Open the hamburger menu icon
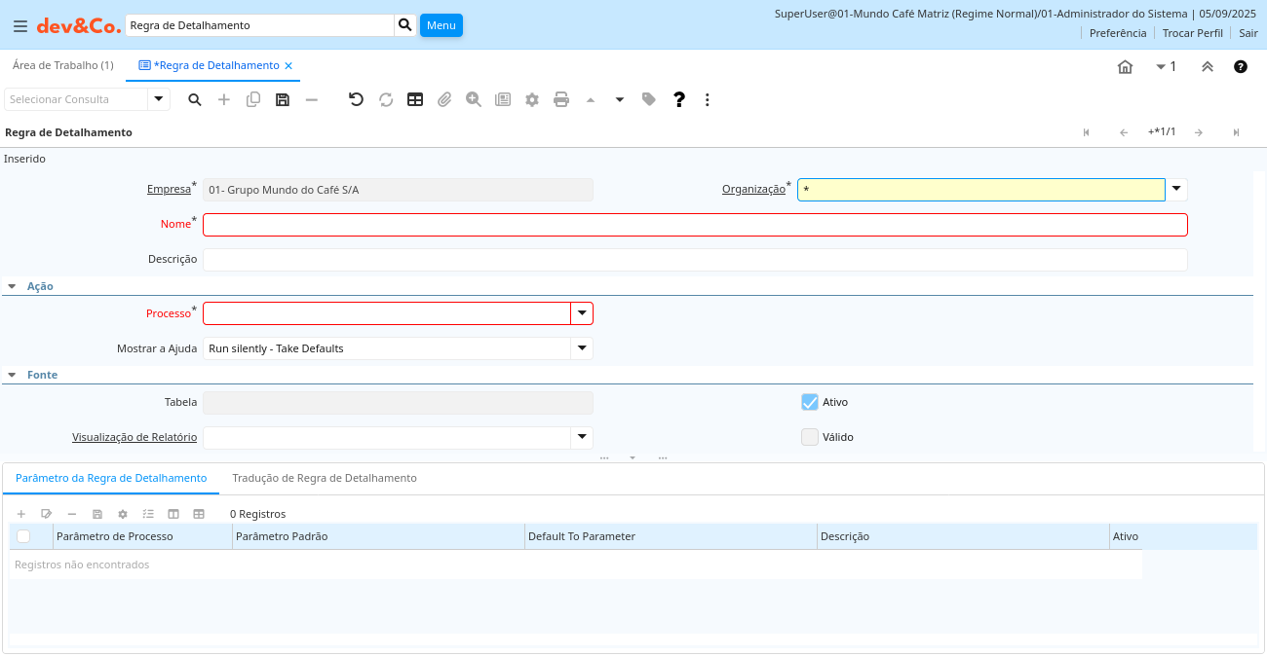 [x=20, y=26]
